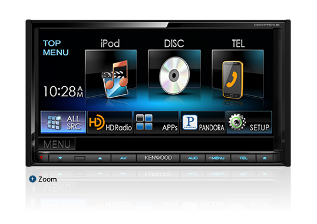Click the 10:28 AM clock display
The width and height of the screenshot is (317, 224).
[63, 91]
